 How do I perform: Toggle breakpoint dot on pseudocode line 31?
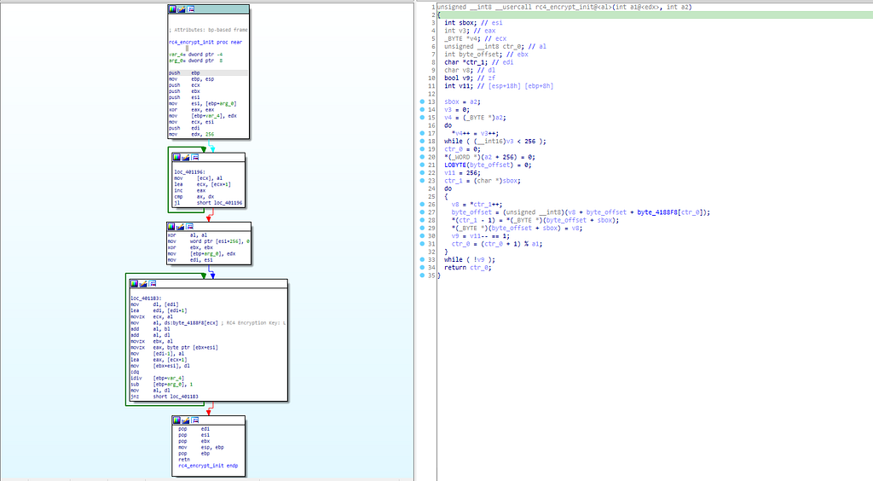tap(422, 244)
